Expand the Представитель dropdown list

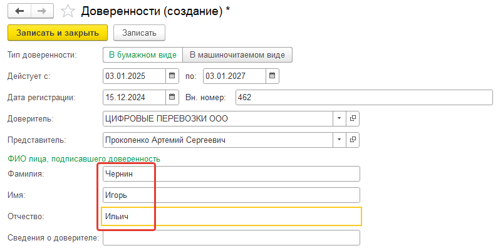tap(339, 140)
